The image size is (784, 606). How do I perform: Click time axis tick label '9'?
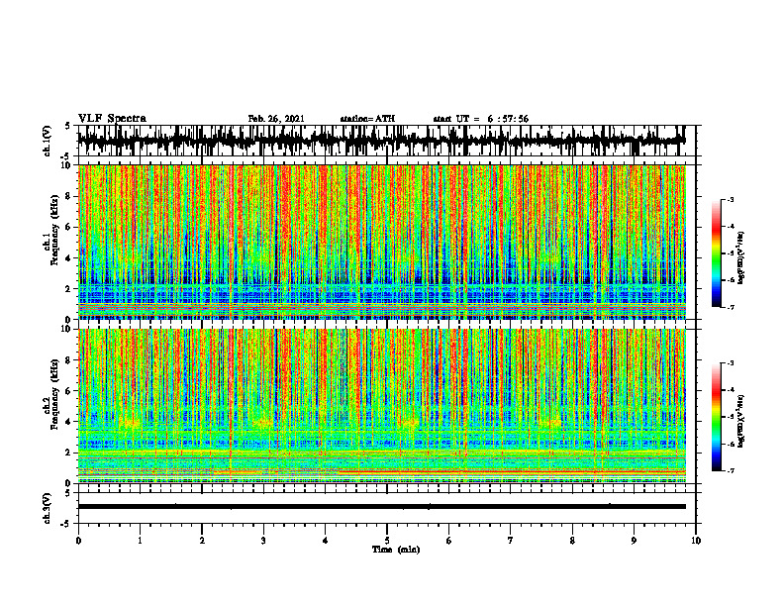634,541
